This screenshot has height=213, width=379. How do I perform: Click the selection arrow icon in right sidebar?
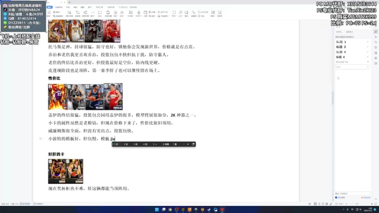[x=376, y=37]
